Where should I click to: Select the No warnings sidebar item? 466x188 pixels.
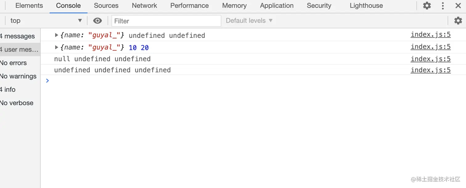tap(18, 76)
